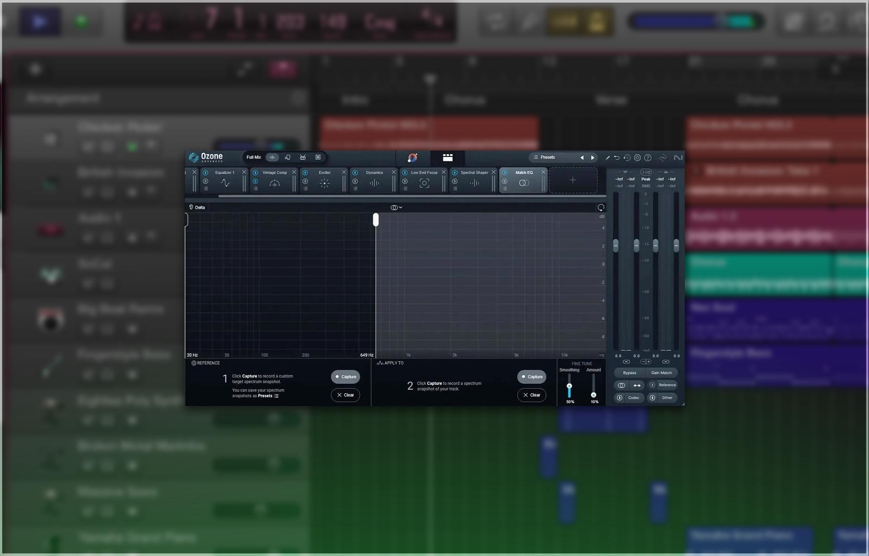The image size is (869, 556).
Task: Remove the Exciter module with its X
Action: click(x=344, y=172)
